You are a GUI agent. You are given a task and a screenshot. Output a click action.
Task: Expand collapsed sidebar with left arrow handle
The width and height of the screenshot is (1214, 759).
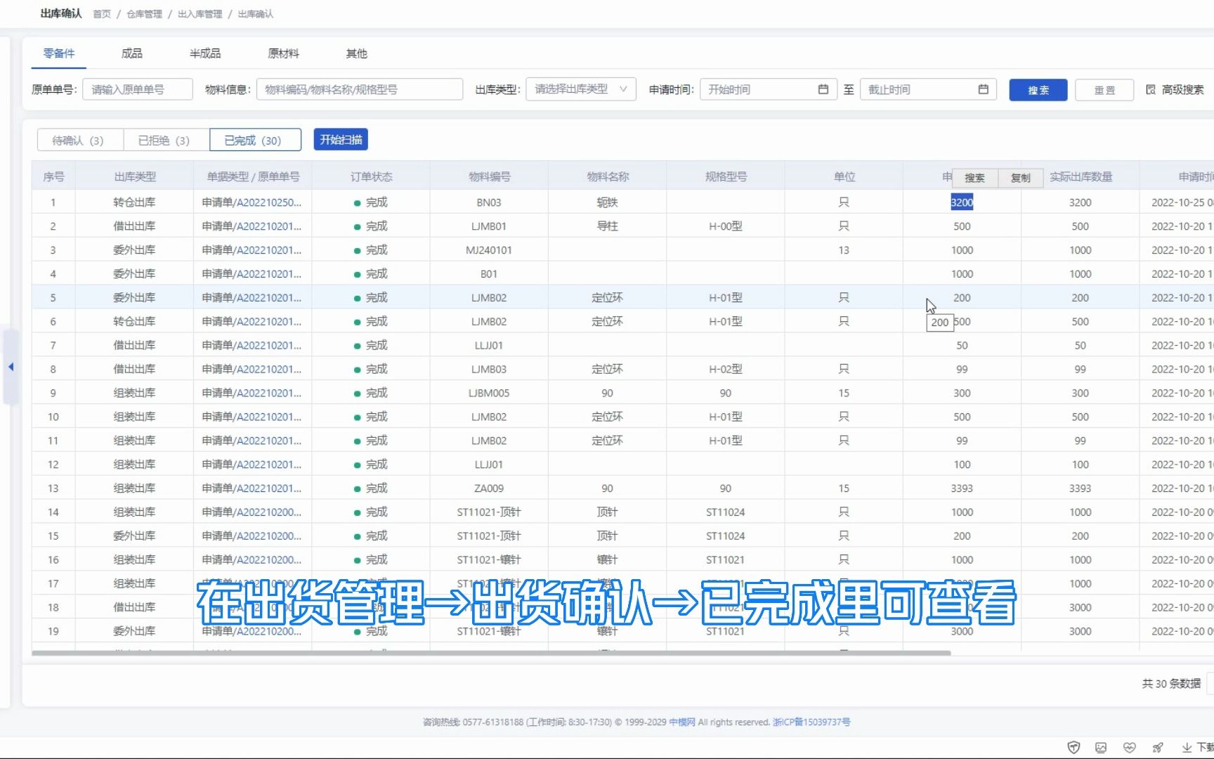[x=11, y=367]
